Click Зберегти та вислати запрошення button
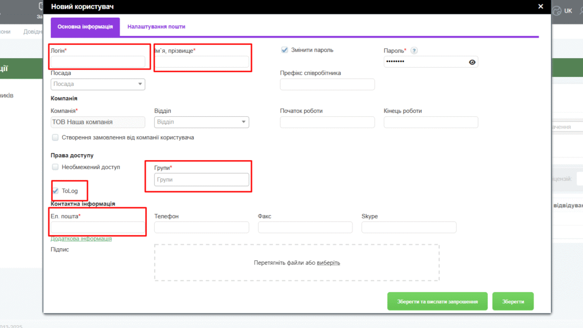The height and width of the screenshot is (328, 583). 437,301
